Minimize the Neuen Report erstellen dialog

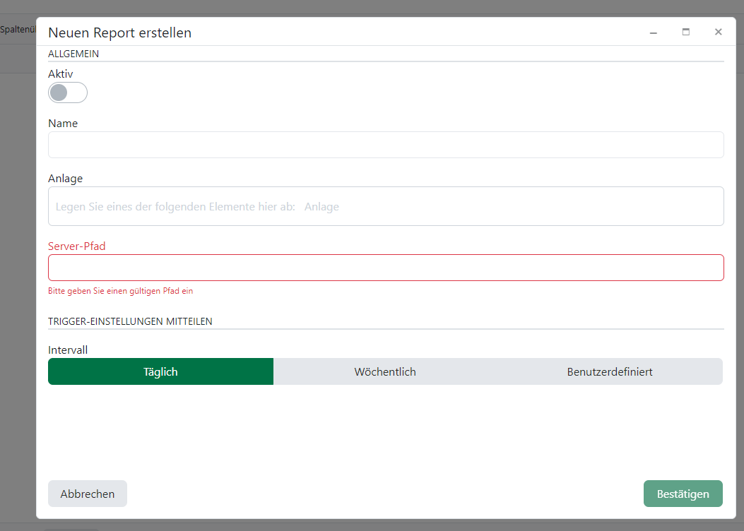coord(654,32)
